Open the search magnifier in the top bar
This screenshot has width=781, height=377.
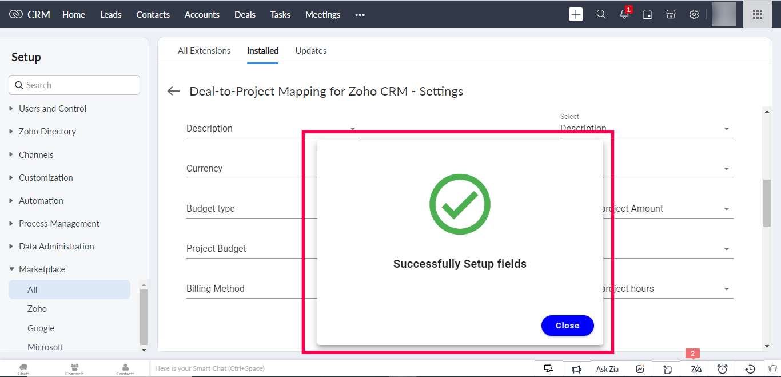601,14
